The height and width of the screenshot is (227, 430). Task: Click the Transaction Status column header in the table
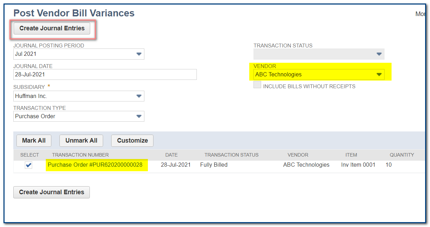(x=231, y=155)
